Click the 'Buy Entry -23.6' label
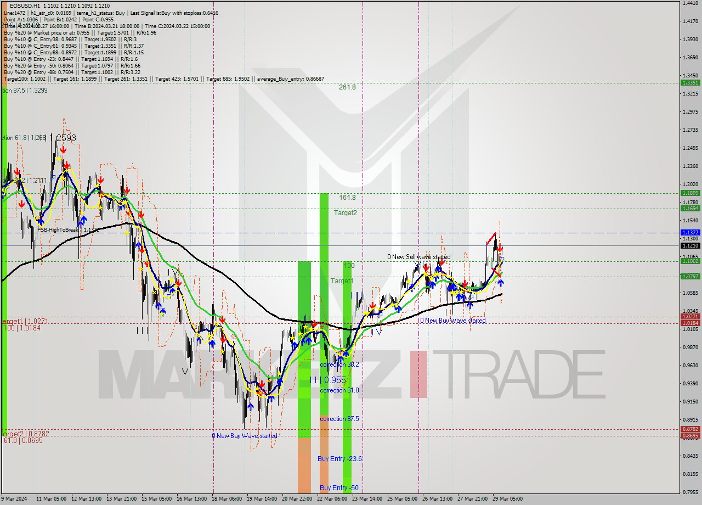This screenshot has height=505, width=702. 340,459
